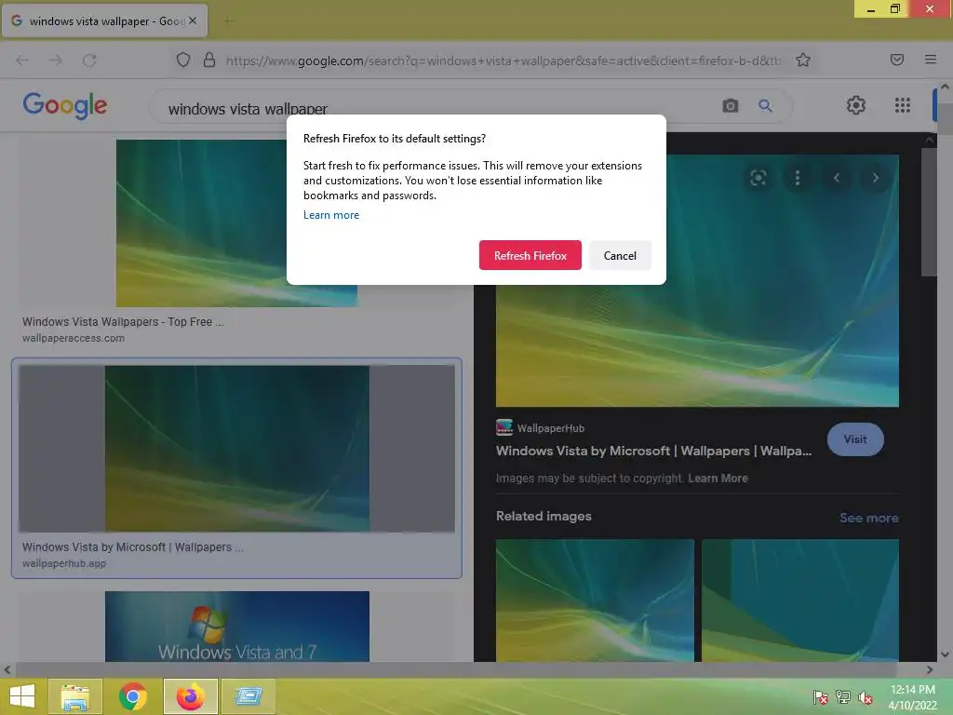Viewport: 953px width, 715px height.
Task: Close the windows vista wallpaper tab
Action: click(x=193, y=20)
